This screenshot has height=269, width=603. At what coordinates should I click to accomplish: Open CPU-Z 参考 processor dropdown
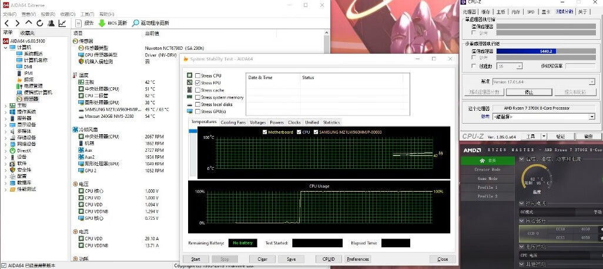(591, 117)
